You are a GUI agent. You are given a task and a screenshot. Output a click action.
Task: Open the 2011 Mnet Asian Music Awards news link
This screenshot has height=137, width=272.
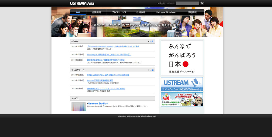(x=113, y=46)
